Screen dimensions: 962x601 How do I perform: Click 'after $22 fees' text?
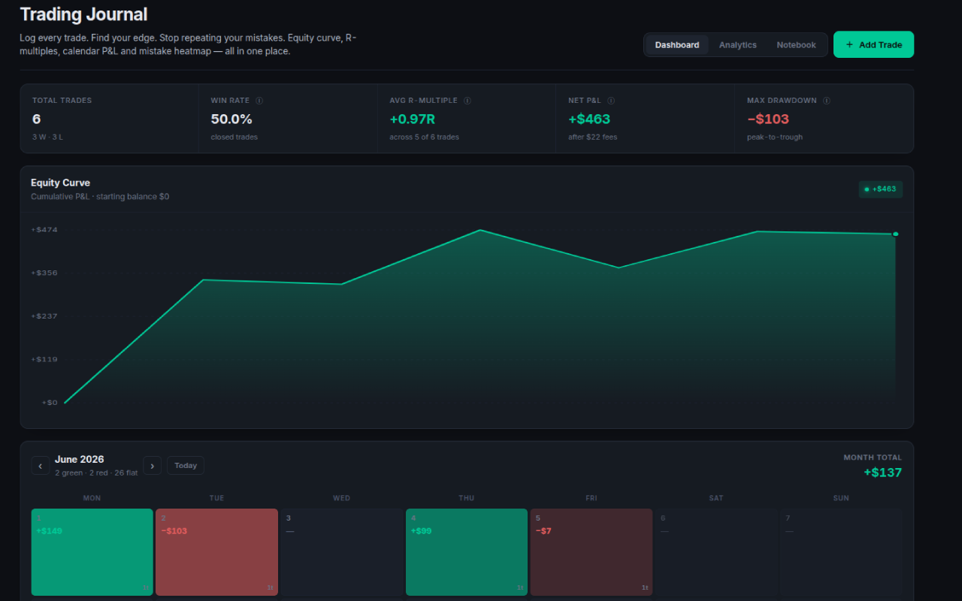click(x=592, y=137)
